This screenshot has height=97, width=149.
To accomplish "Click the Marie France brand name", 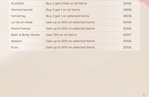I will pos(21,29).
